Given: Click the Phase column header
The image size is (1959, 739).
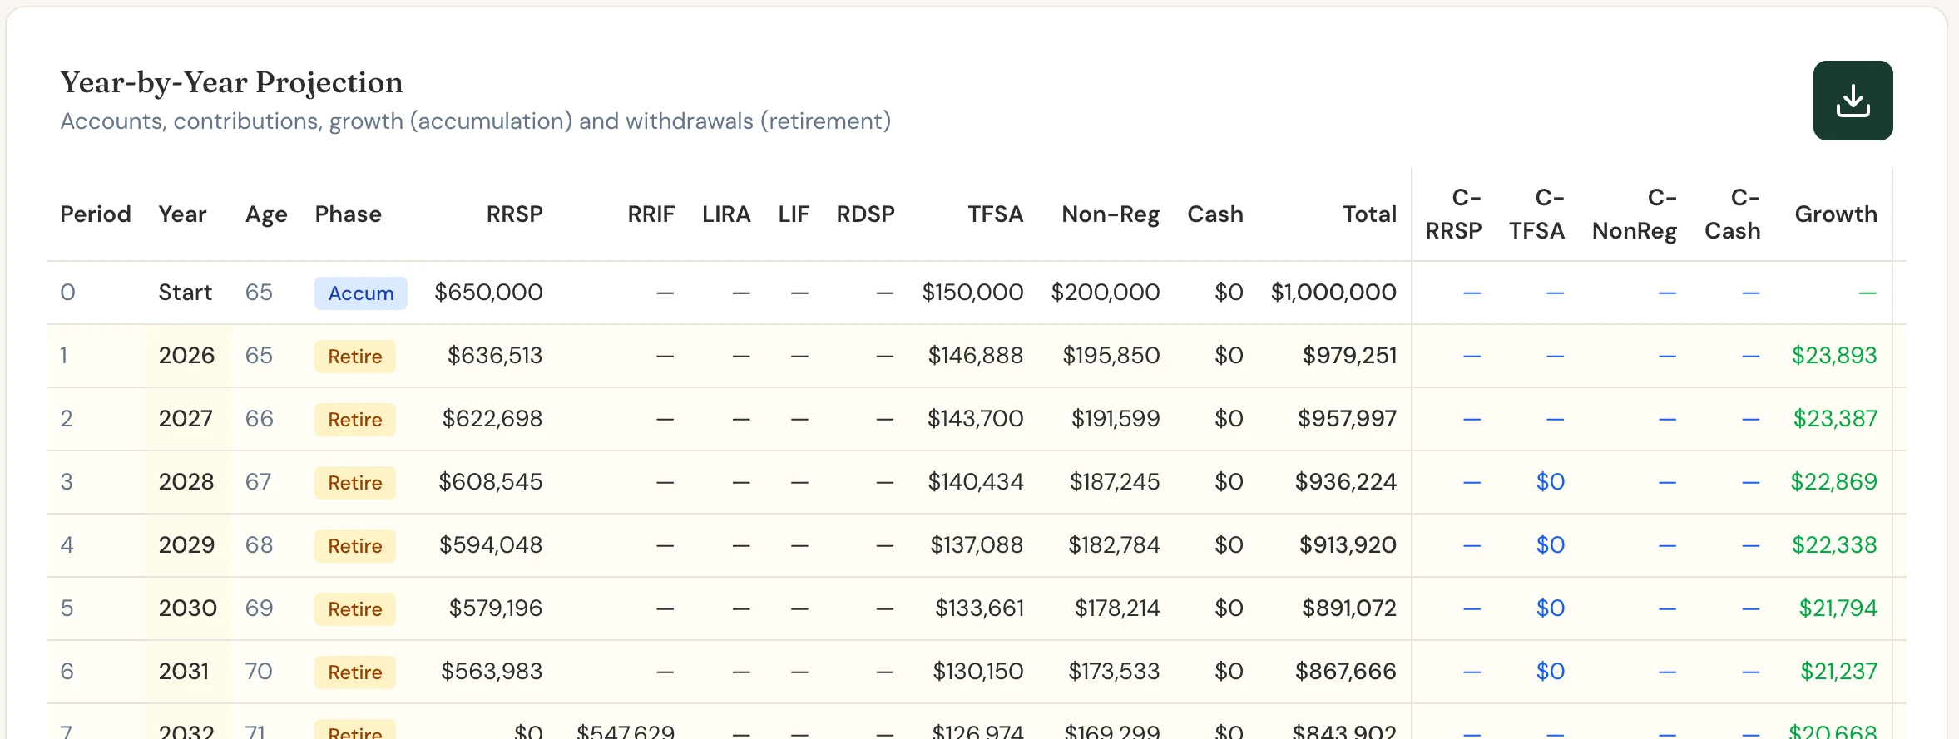Looking at the screenshot, I should tap(348, 214).
